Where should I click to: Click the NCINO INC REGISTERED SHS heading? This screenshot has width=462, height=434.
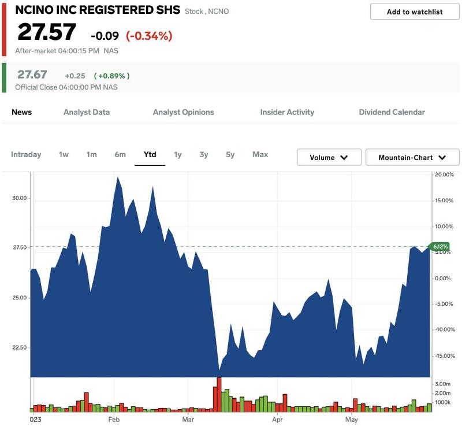pos(98,10)
